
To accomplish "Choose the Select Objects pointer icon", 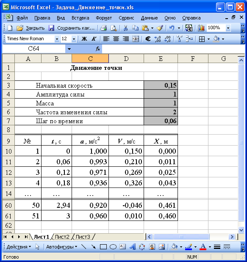I will click(37, 247).
